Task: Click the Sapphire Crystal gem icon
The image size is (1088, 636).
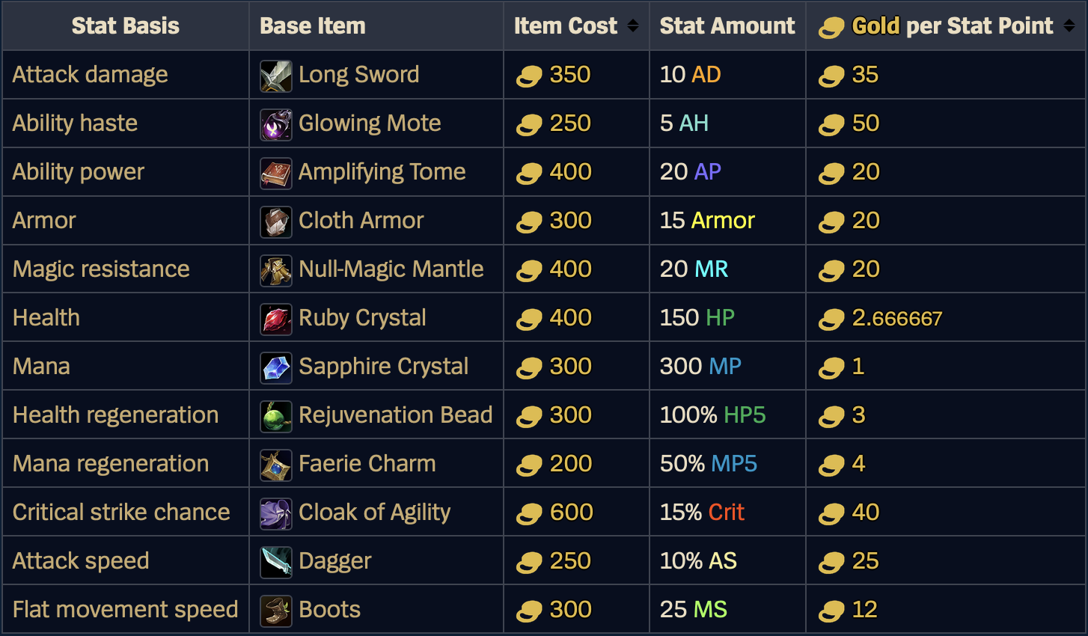Action: click(275, 368)
